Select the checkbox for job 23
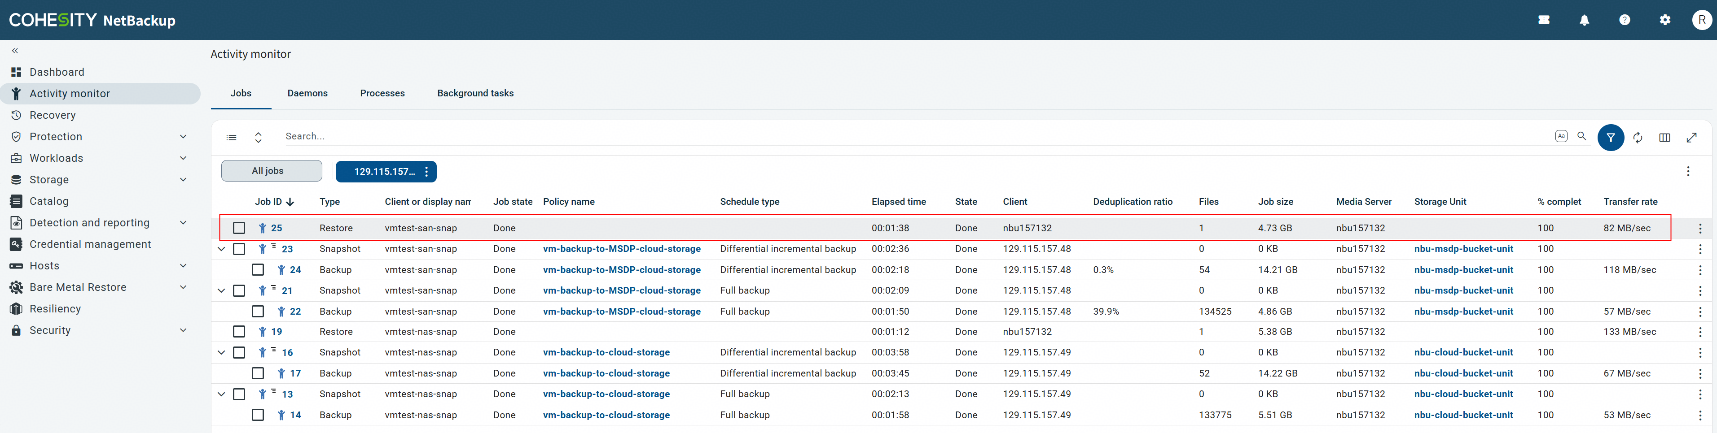 point(239,249)
